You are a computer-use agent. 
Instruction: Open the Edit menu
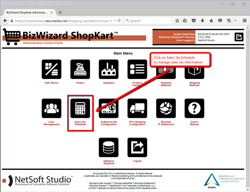pyautogui.click(x=12, y=3)
